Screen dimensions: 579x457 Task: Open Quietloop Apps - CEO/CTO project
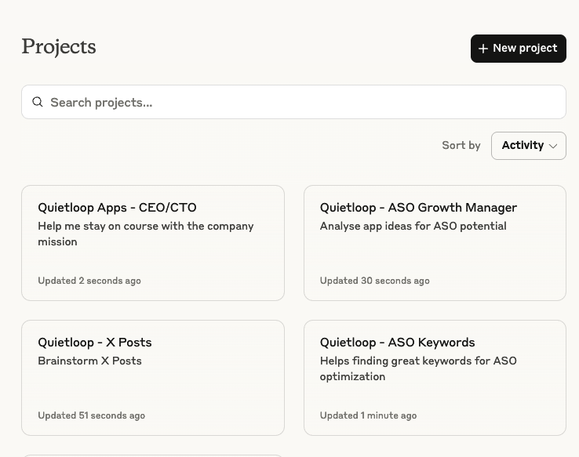point(117,208)
